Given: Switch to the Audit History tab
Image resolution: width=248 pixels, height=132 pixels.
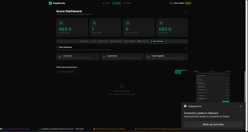Looking at the screenshot, I should (x=130, y=41).
